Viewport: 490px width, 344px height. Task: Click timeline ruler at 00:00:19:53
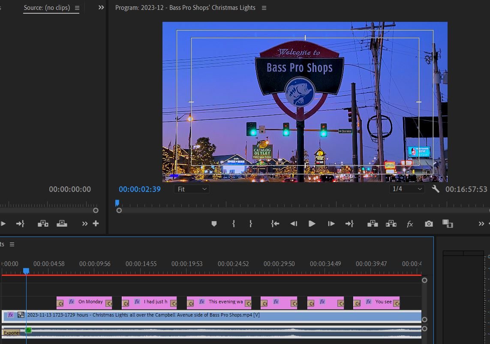187,264
